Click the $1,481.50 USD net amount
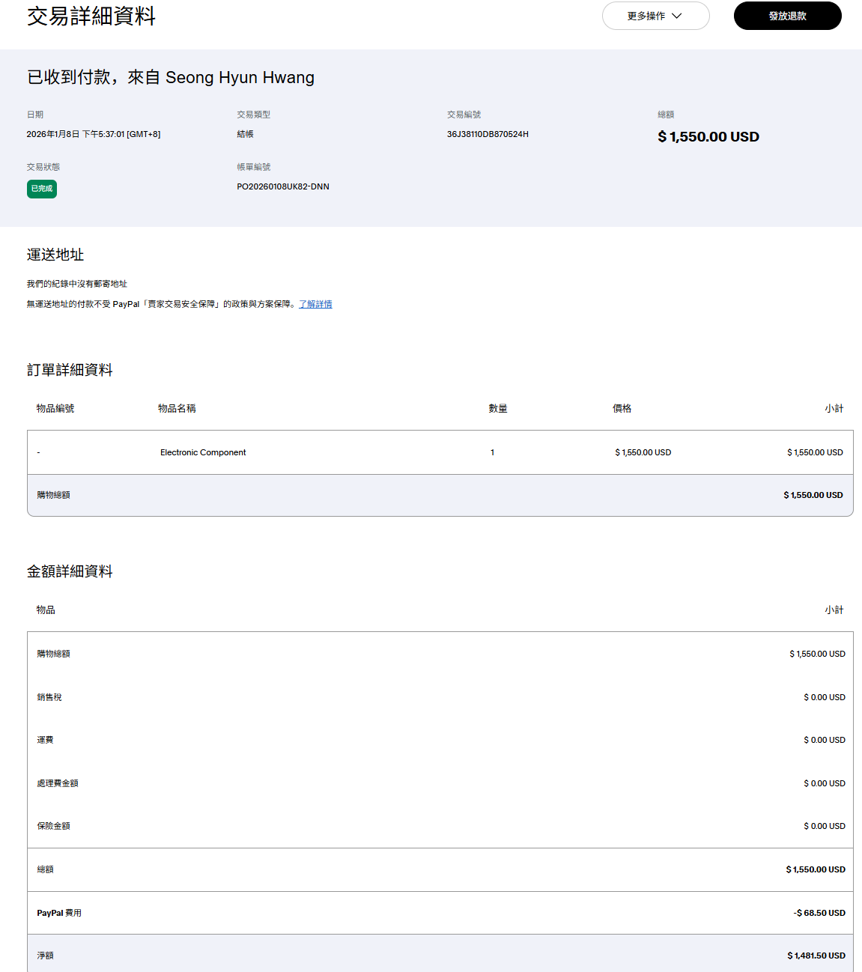The width and height of the screenshot is (862, 972). (816, 956)
